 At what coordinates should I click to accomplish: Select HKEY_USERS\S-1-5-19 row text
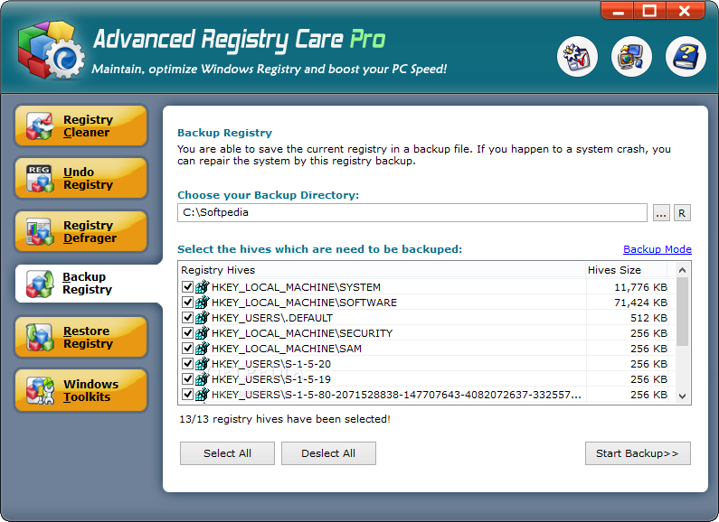click(271, 379)
